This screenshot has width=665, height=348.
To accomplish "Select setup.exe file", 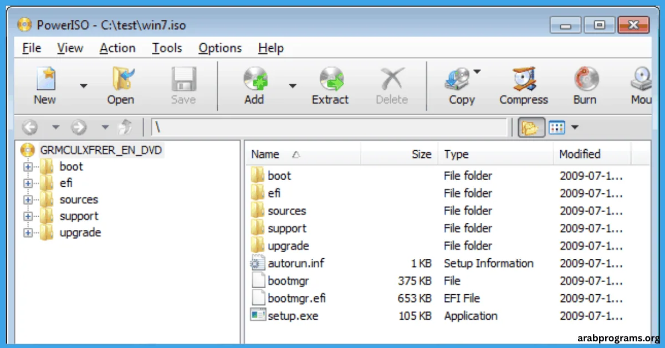I will click(x=293, y=316).
